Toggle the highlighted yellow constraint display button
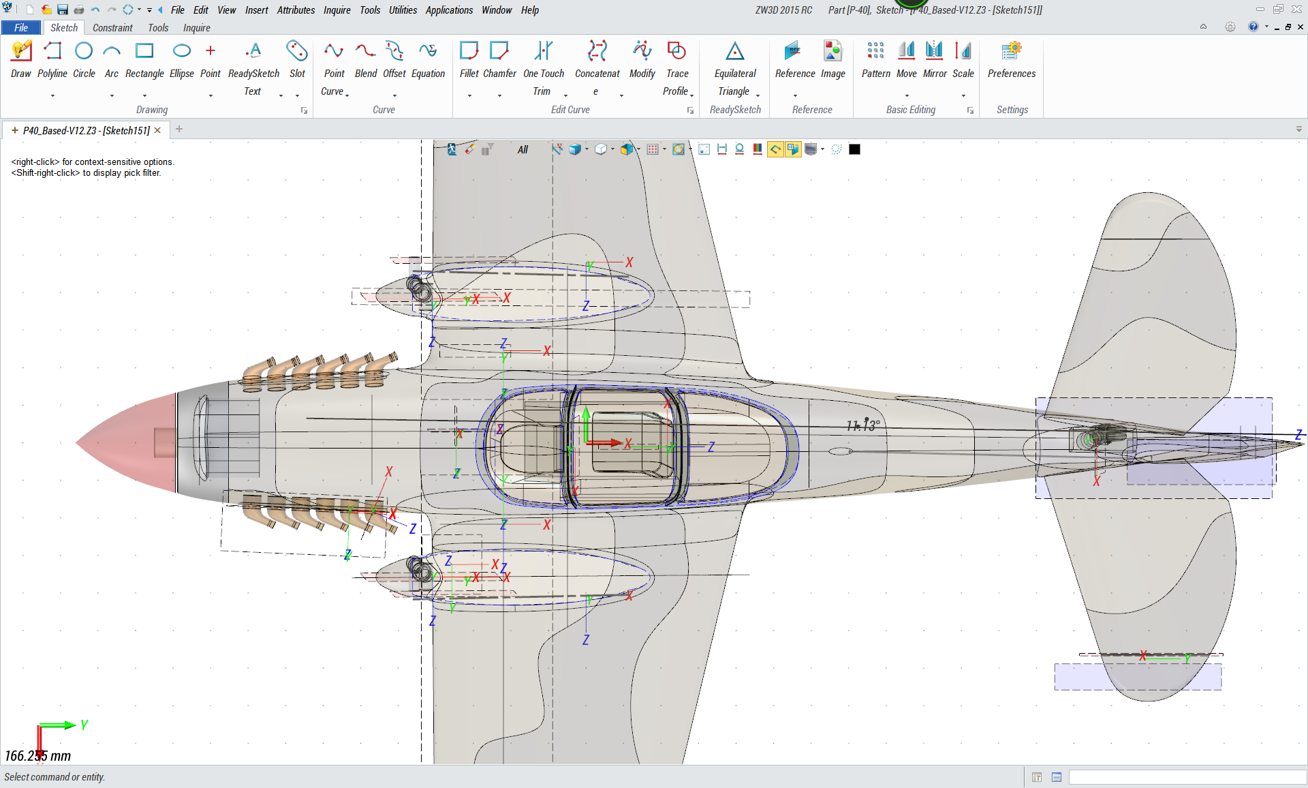 pyautogui.click(x=775, y=149)
